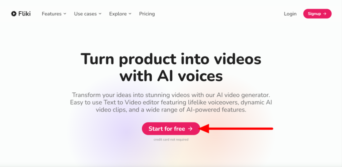This screenshot has width=342, height=167.
Task: Click the arrow icon in Start for free
Action: click(190, 129)
